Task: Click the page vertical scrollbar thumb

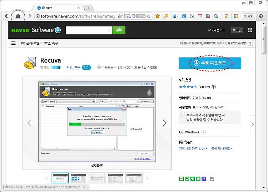Action: click(264, 40)
